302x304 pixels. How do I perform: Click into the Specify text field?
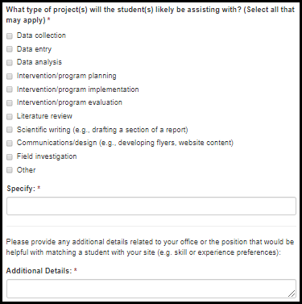click(151, 206)
